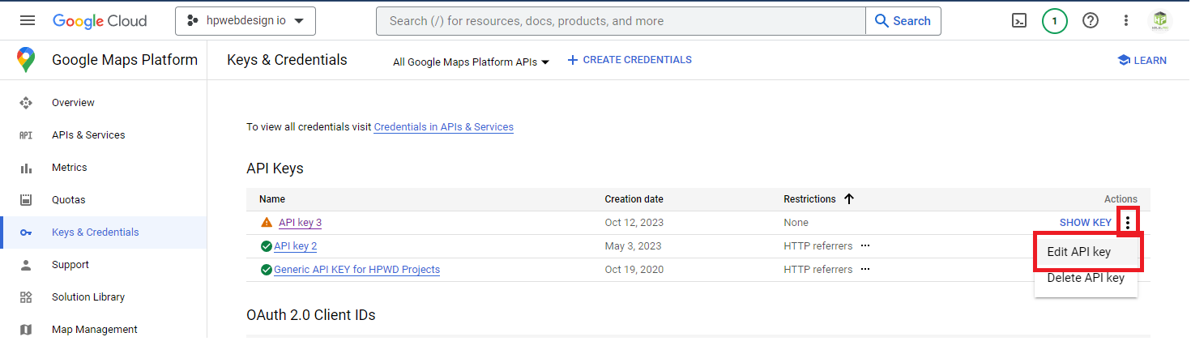The image size is (1191, 354).
Task: Click ellipsis next to API key 2 restrictions
Action: [x=865, y=246]
